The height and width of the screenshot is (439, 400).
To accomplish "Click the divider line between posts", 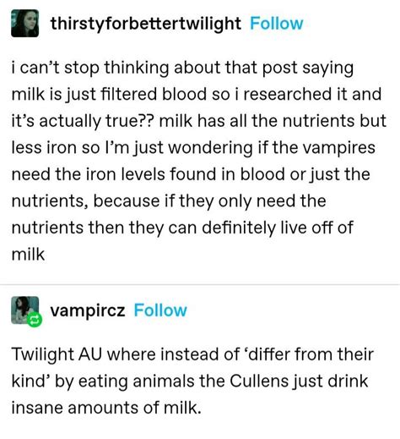I will 200,284.
